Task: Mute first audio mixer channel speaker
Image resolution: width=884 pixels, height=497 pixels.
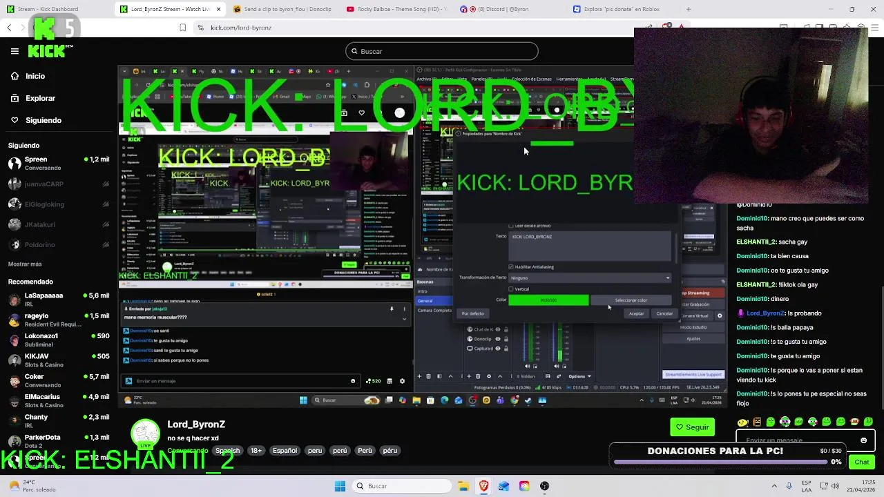Action: point(527,366)
